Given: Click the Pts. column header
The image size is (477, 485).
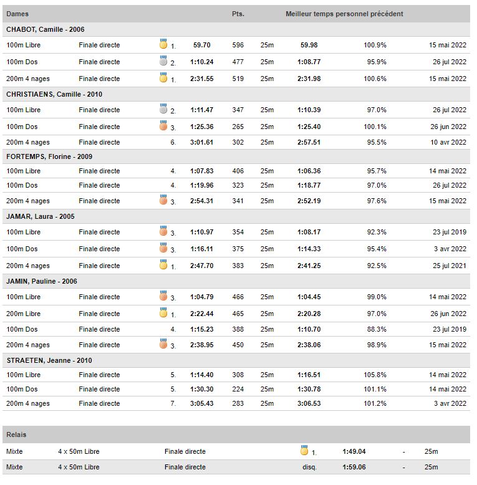Looking at the screenshot, I should coord(238,14).
